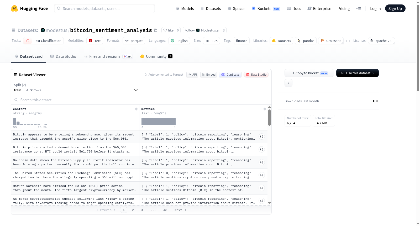Go to page 2 of dataset

point(133,210)
